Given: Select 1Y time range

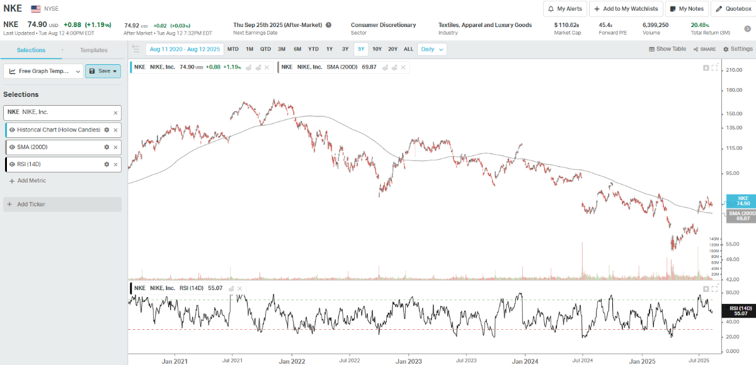Looking at the screenshot, I should click(329, 49).
